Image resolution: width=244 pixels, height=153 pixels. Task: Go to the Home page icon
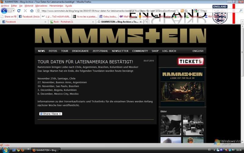click(32, 11)
